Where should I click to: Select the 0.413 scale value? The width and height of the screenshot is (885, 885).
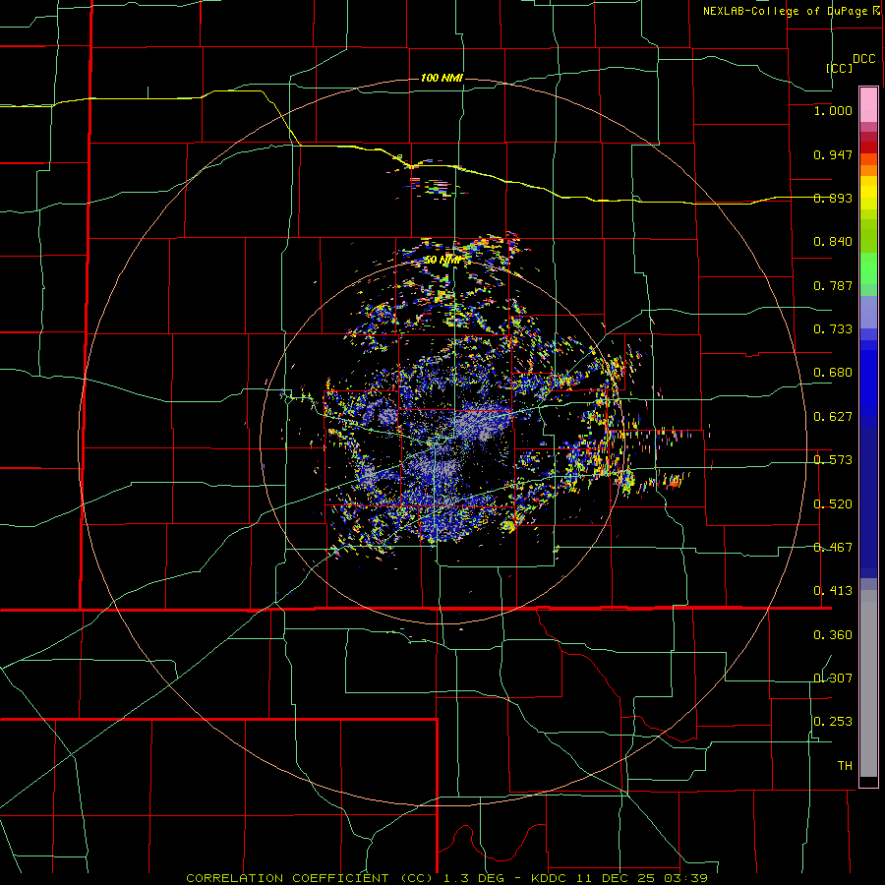click(833, 591)
